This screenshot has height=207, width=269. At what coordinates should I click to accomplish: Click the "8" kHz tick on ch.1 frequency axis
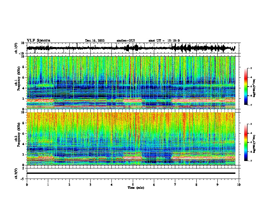tap(24, 67)
